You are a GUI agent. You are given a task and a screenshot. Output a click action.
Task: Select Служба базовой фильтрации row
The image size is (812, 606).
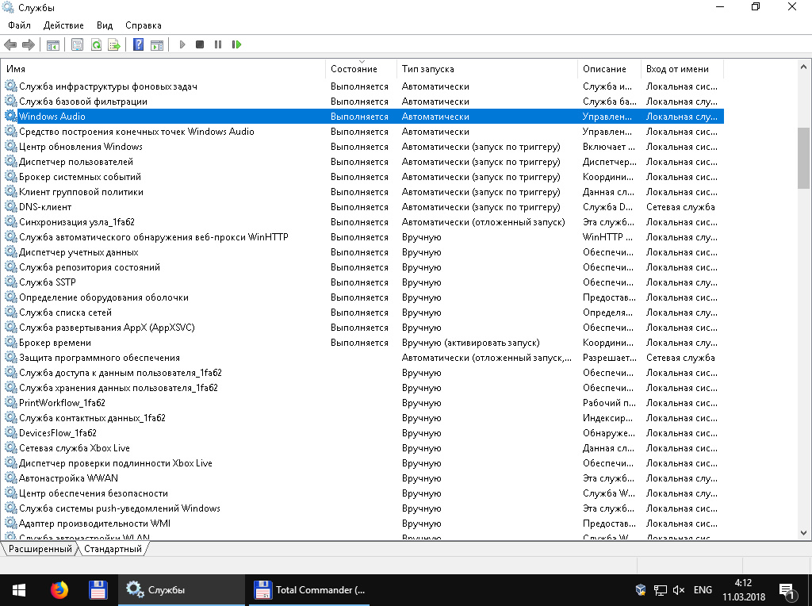pyautogui.click(x=82, y=102)
